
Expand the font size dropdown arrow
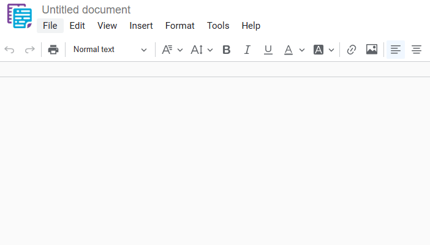click(x=210, y=50)
